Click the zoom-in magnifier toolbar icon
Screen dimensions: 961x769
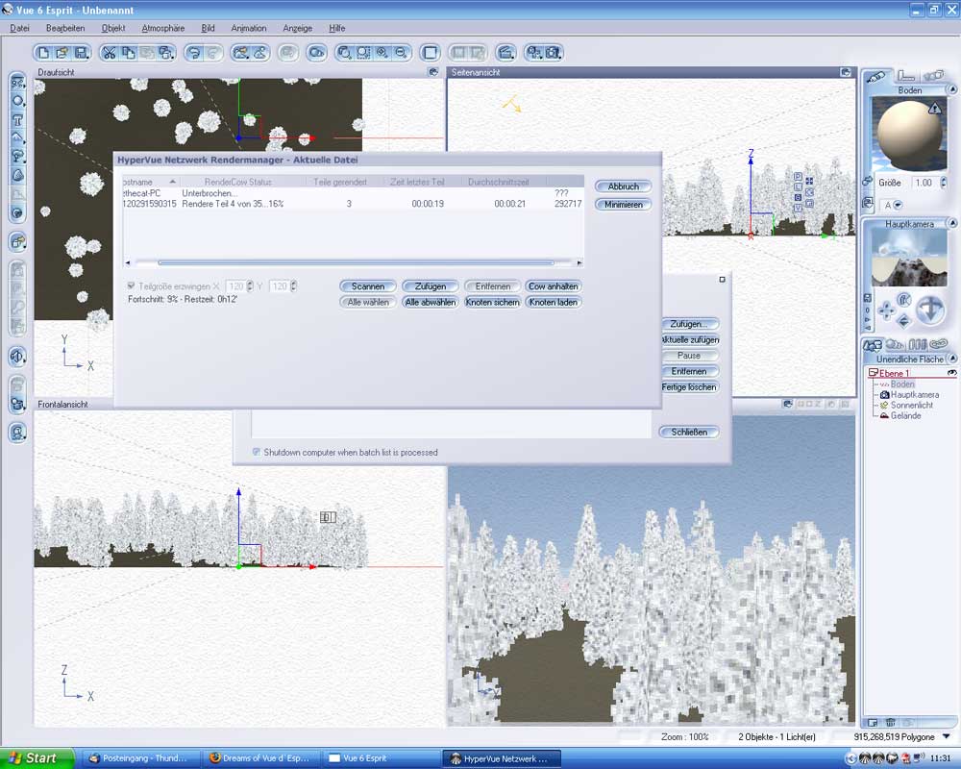pos(382,54)
